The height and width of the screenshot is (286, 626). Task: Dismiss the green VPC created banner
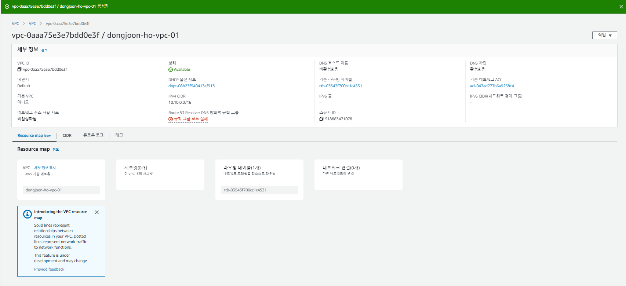(621, 7)
